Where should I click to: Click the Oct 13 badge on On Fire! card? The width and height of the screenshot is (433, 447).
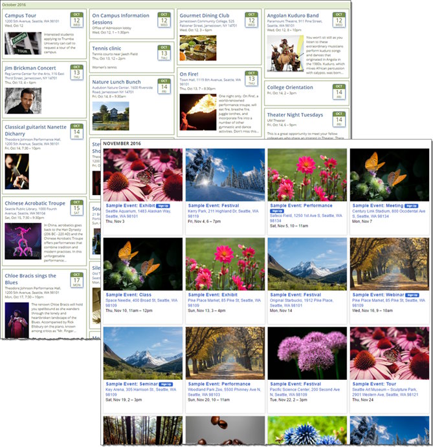(x=251, y=78)
